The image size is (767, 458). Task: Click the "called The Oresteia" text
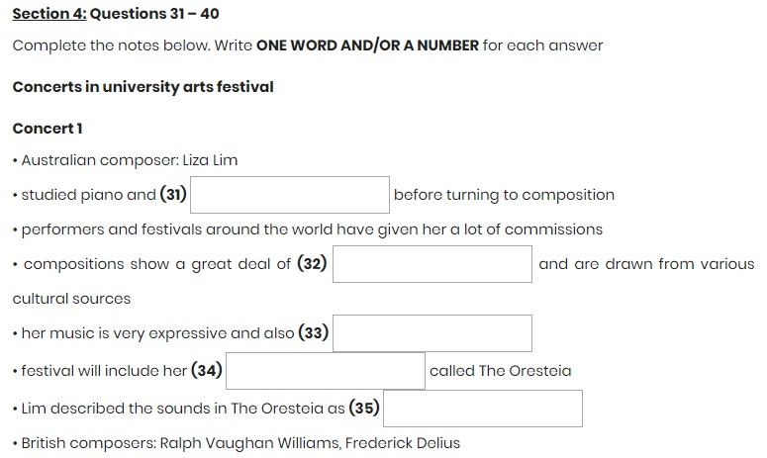click(x=500, y=371)
